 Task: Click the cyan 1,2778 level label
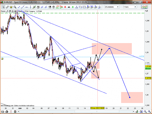[x=142, y=56]
